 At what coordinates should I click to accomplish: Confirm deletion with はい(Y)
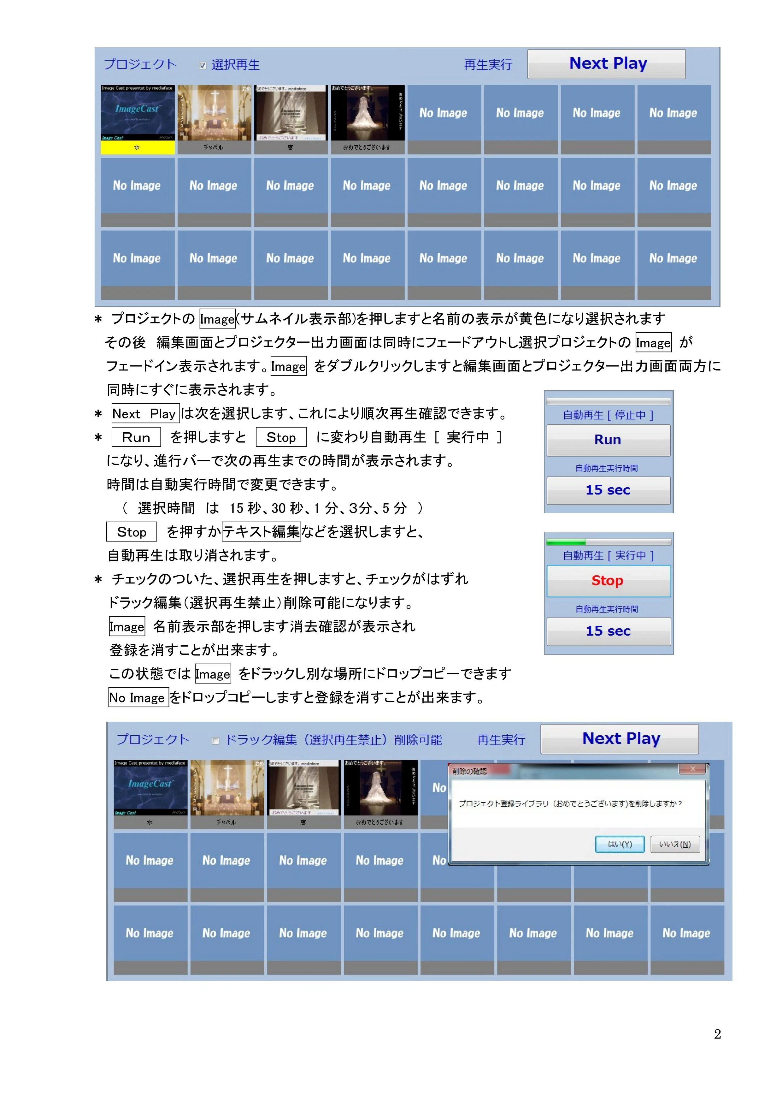click(x=620, y=844)
